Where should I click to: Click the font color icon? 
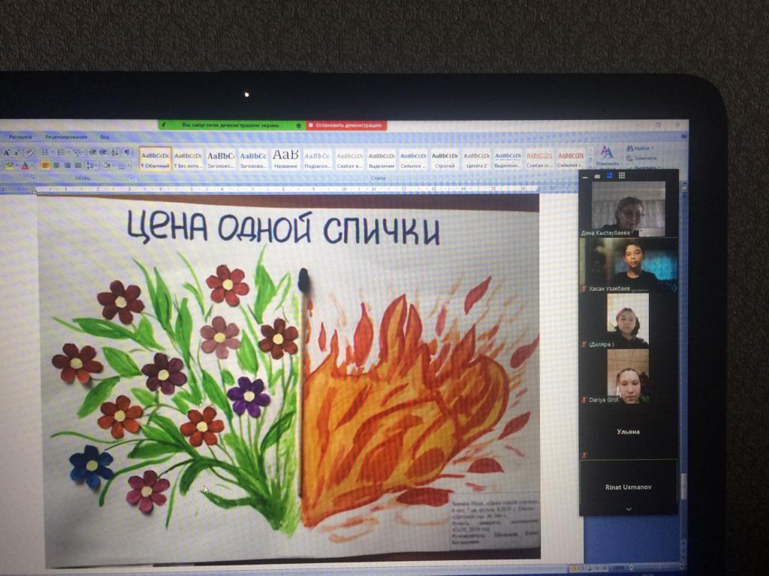click(x=25, y=165)
